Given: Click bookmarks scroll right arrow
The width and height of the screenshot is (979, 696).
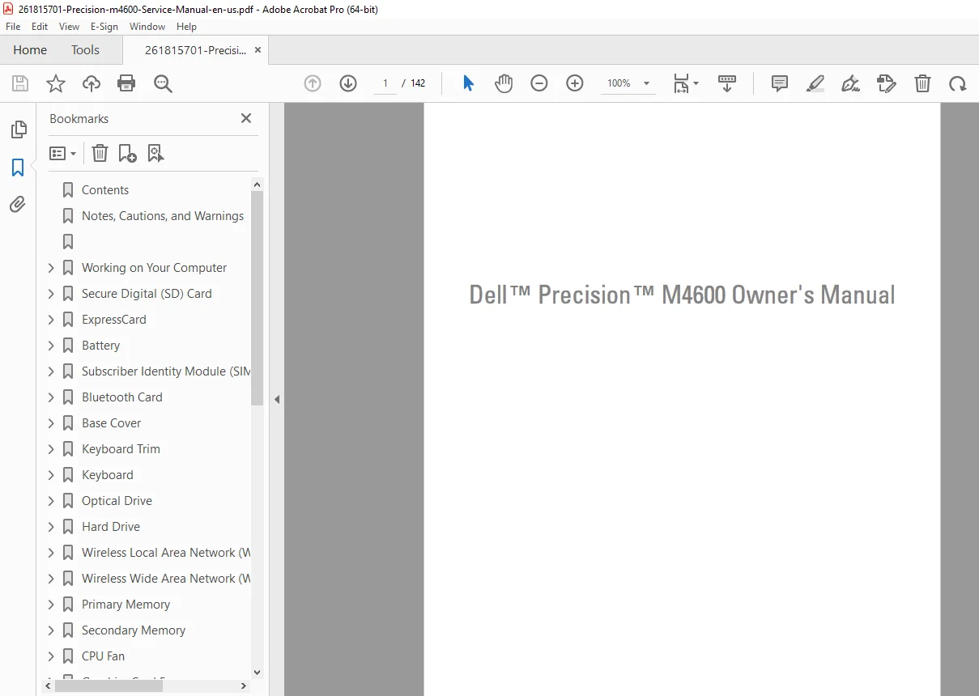Looking at the screenshot, I should coord(244,685).
